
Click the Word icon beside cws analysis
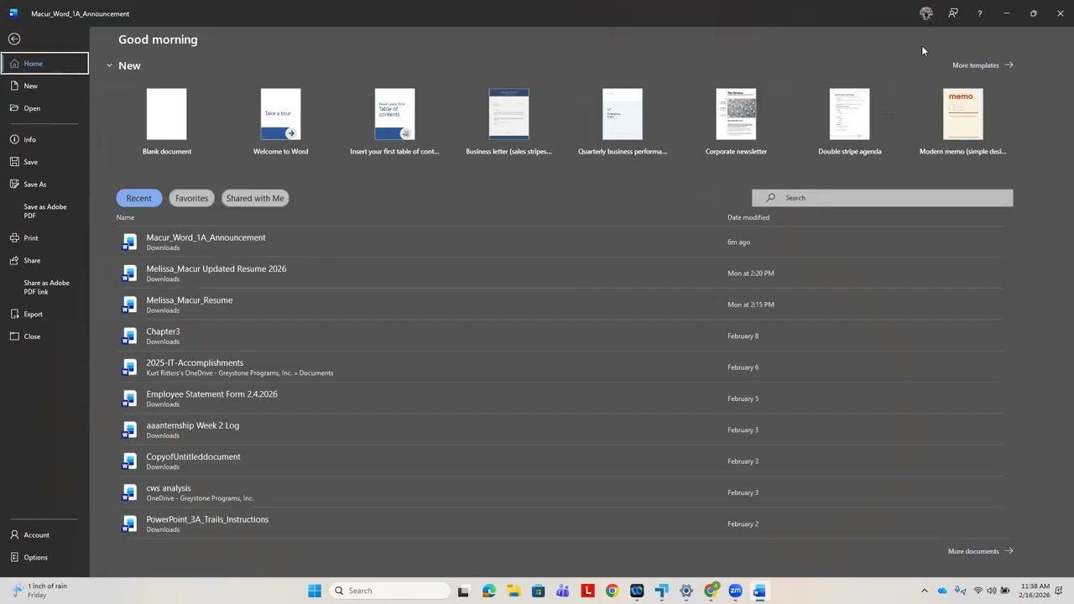click(x=129, y=492)
